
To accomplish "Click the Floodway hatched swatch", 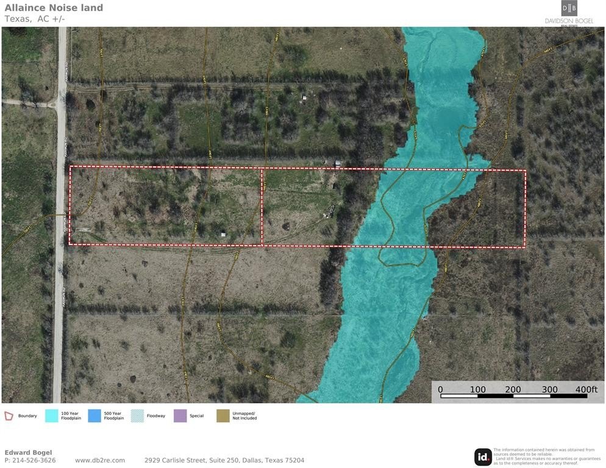I will tap(137, 416).
